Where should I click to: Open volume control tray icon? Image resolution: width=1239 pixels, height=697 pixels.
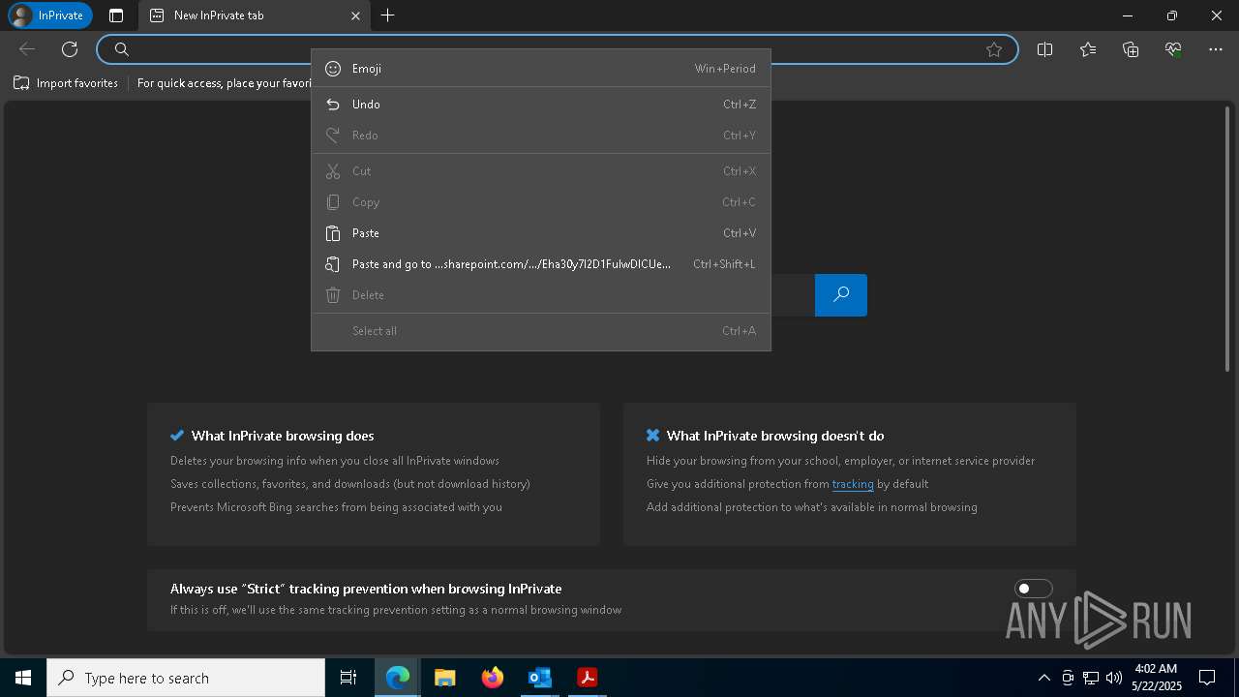(x=1114, y=678)
